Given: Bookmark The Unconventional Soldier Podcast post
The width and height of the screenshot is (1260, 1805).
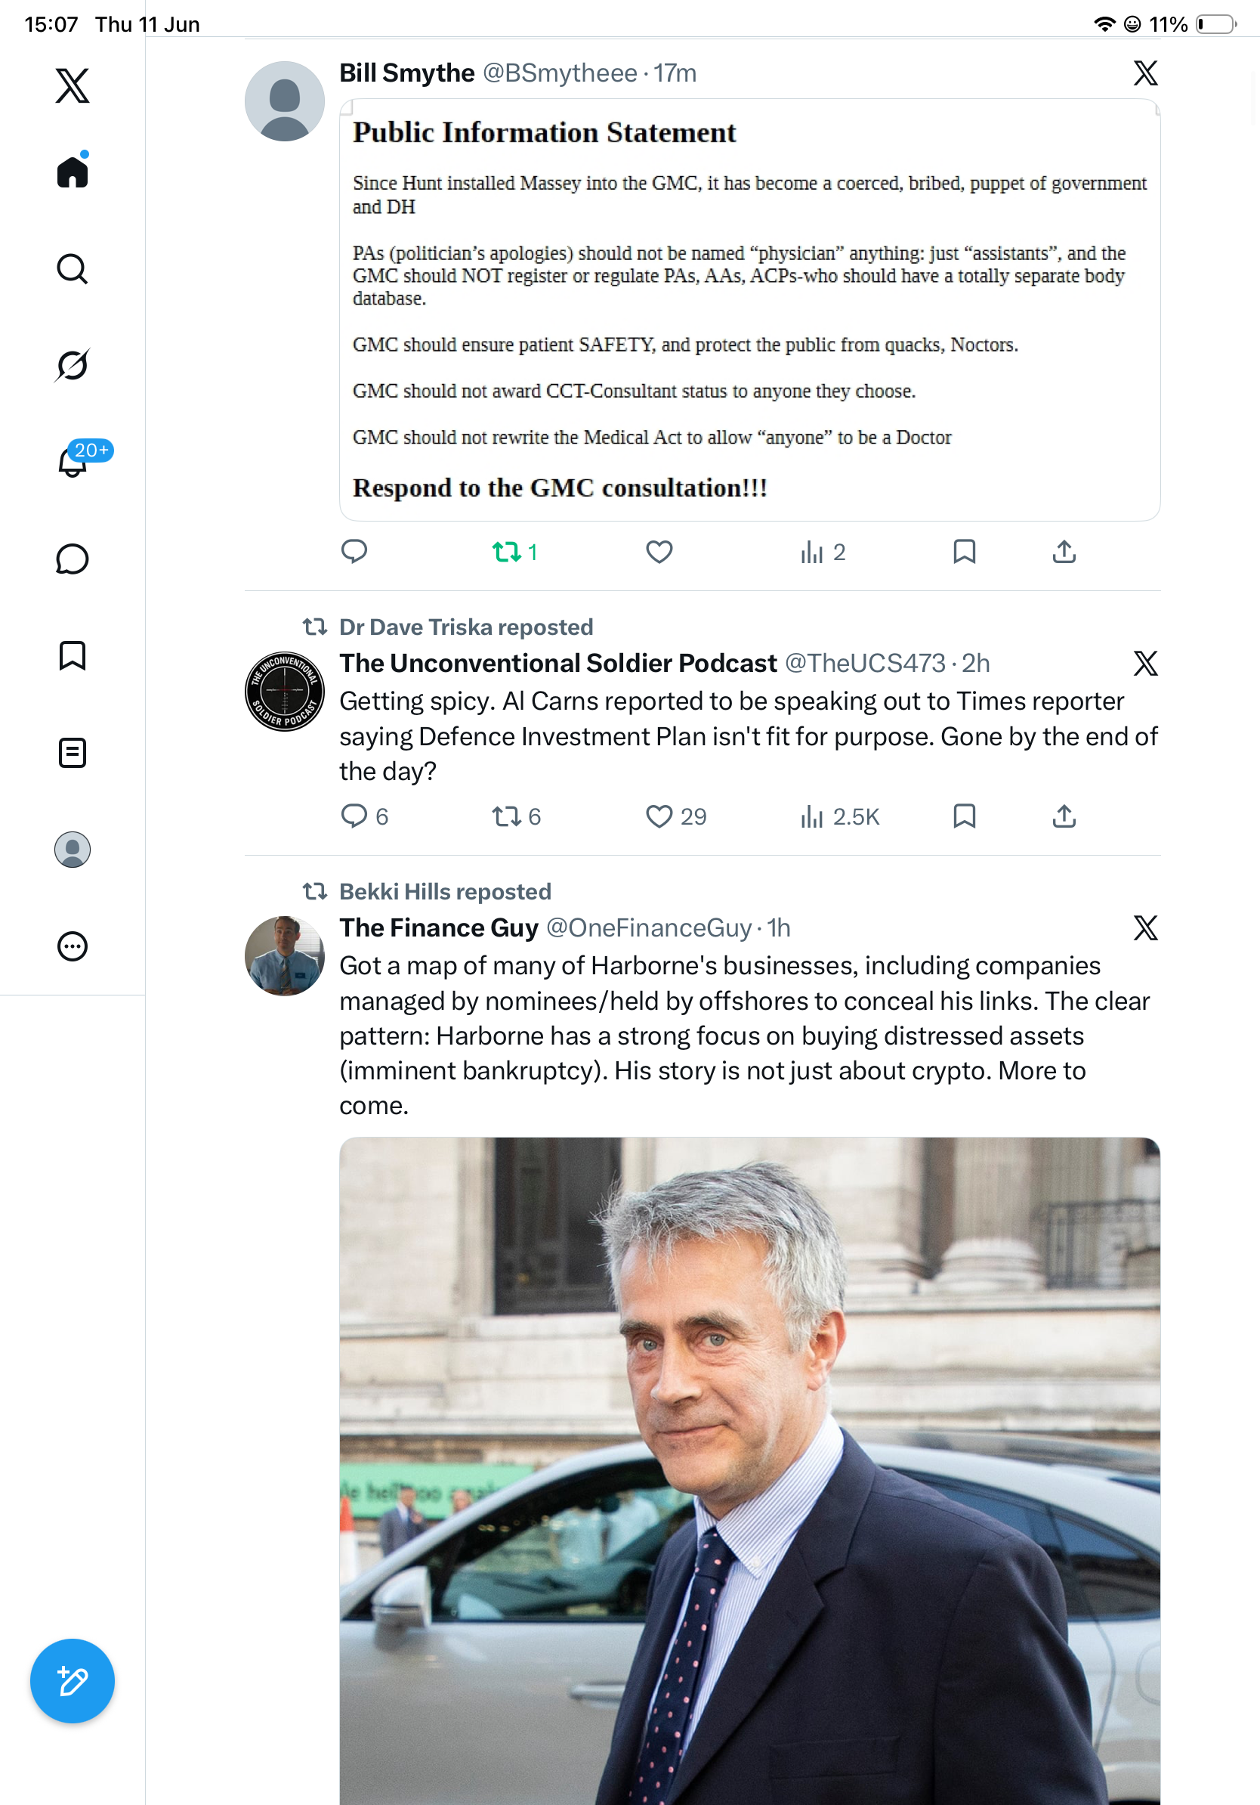Looking at the screenshot, I should (964, 816).
